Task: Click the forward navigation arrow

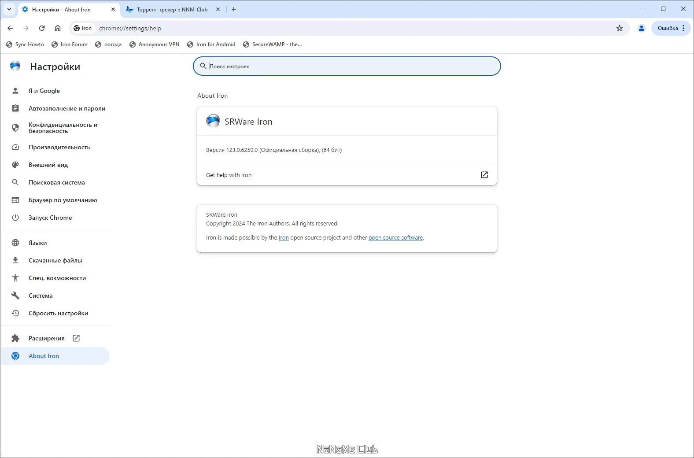Action: [26, 28]
